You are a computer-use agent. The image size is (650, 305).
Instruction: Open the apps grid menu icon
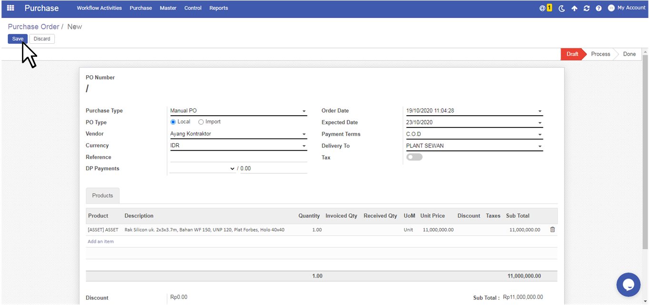tap(10, 8)
